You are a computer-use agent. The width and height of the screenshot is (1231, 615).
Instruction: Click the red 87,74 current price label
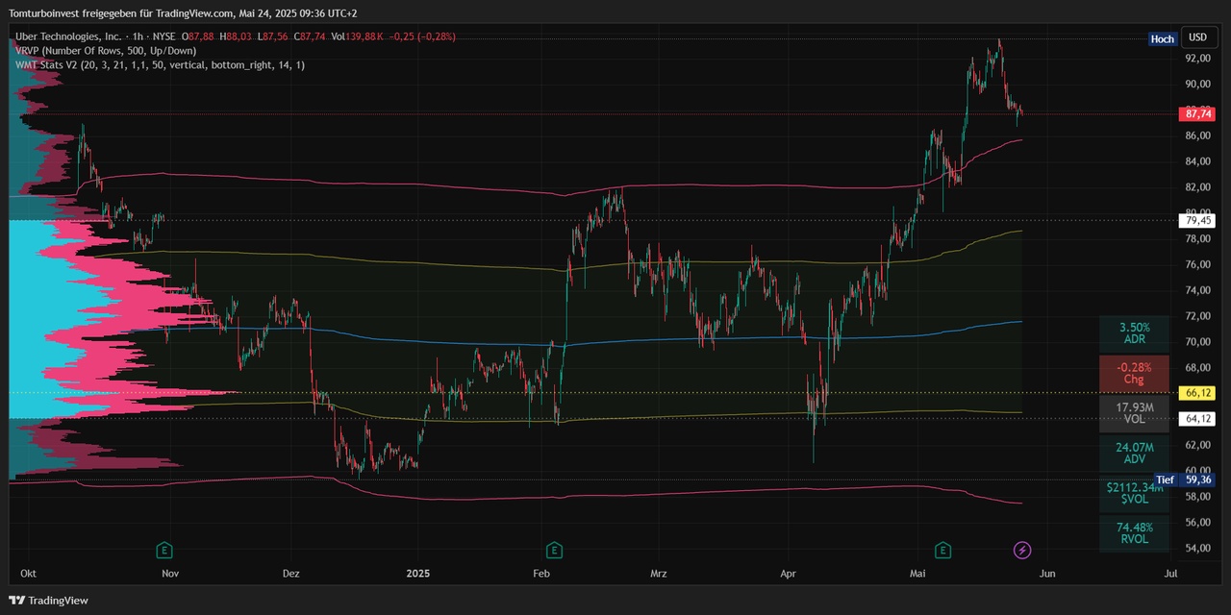pos(1197,114)
